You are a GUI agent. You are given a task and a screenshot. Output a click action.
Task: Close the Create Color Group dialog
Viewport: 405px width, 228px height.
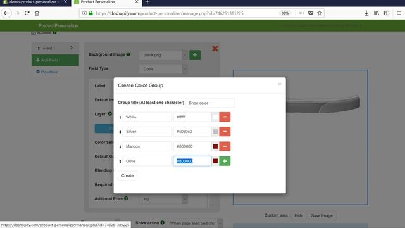(x=280, y=84)
